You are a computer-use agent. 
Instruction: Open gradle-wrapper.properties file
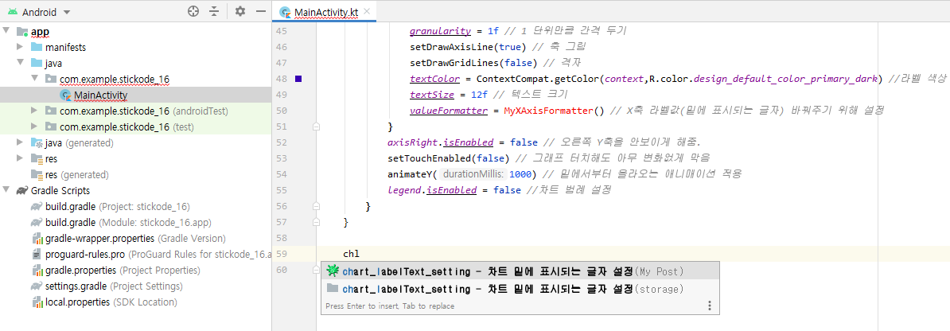pos(135,238)
